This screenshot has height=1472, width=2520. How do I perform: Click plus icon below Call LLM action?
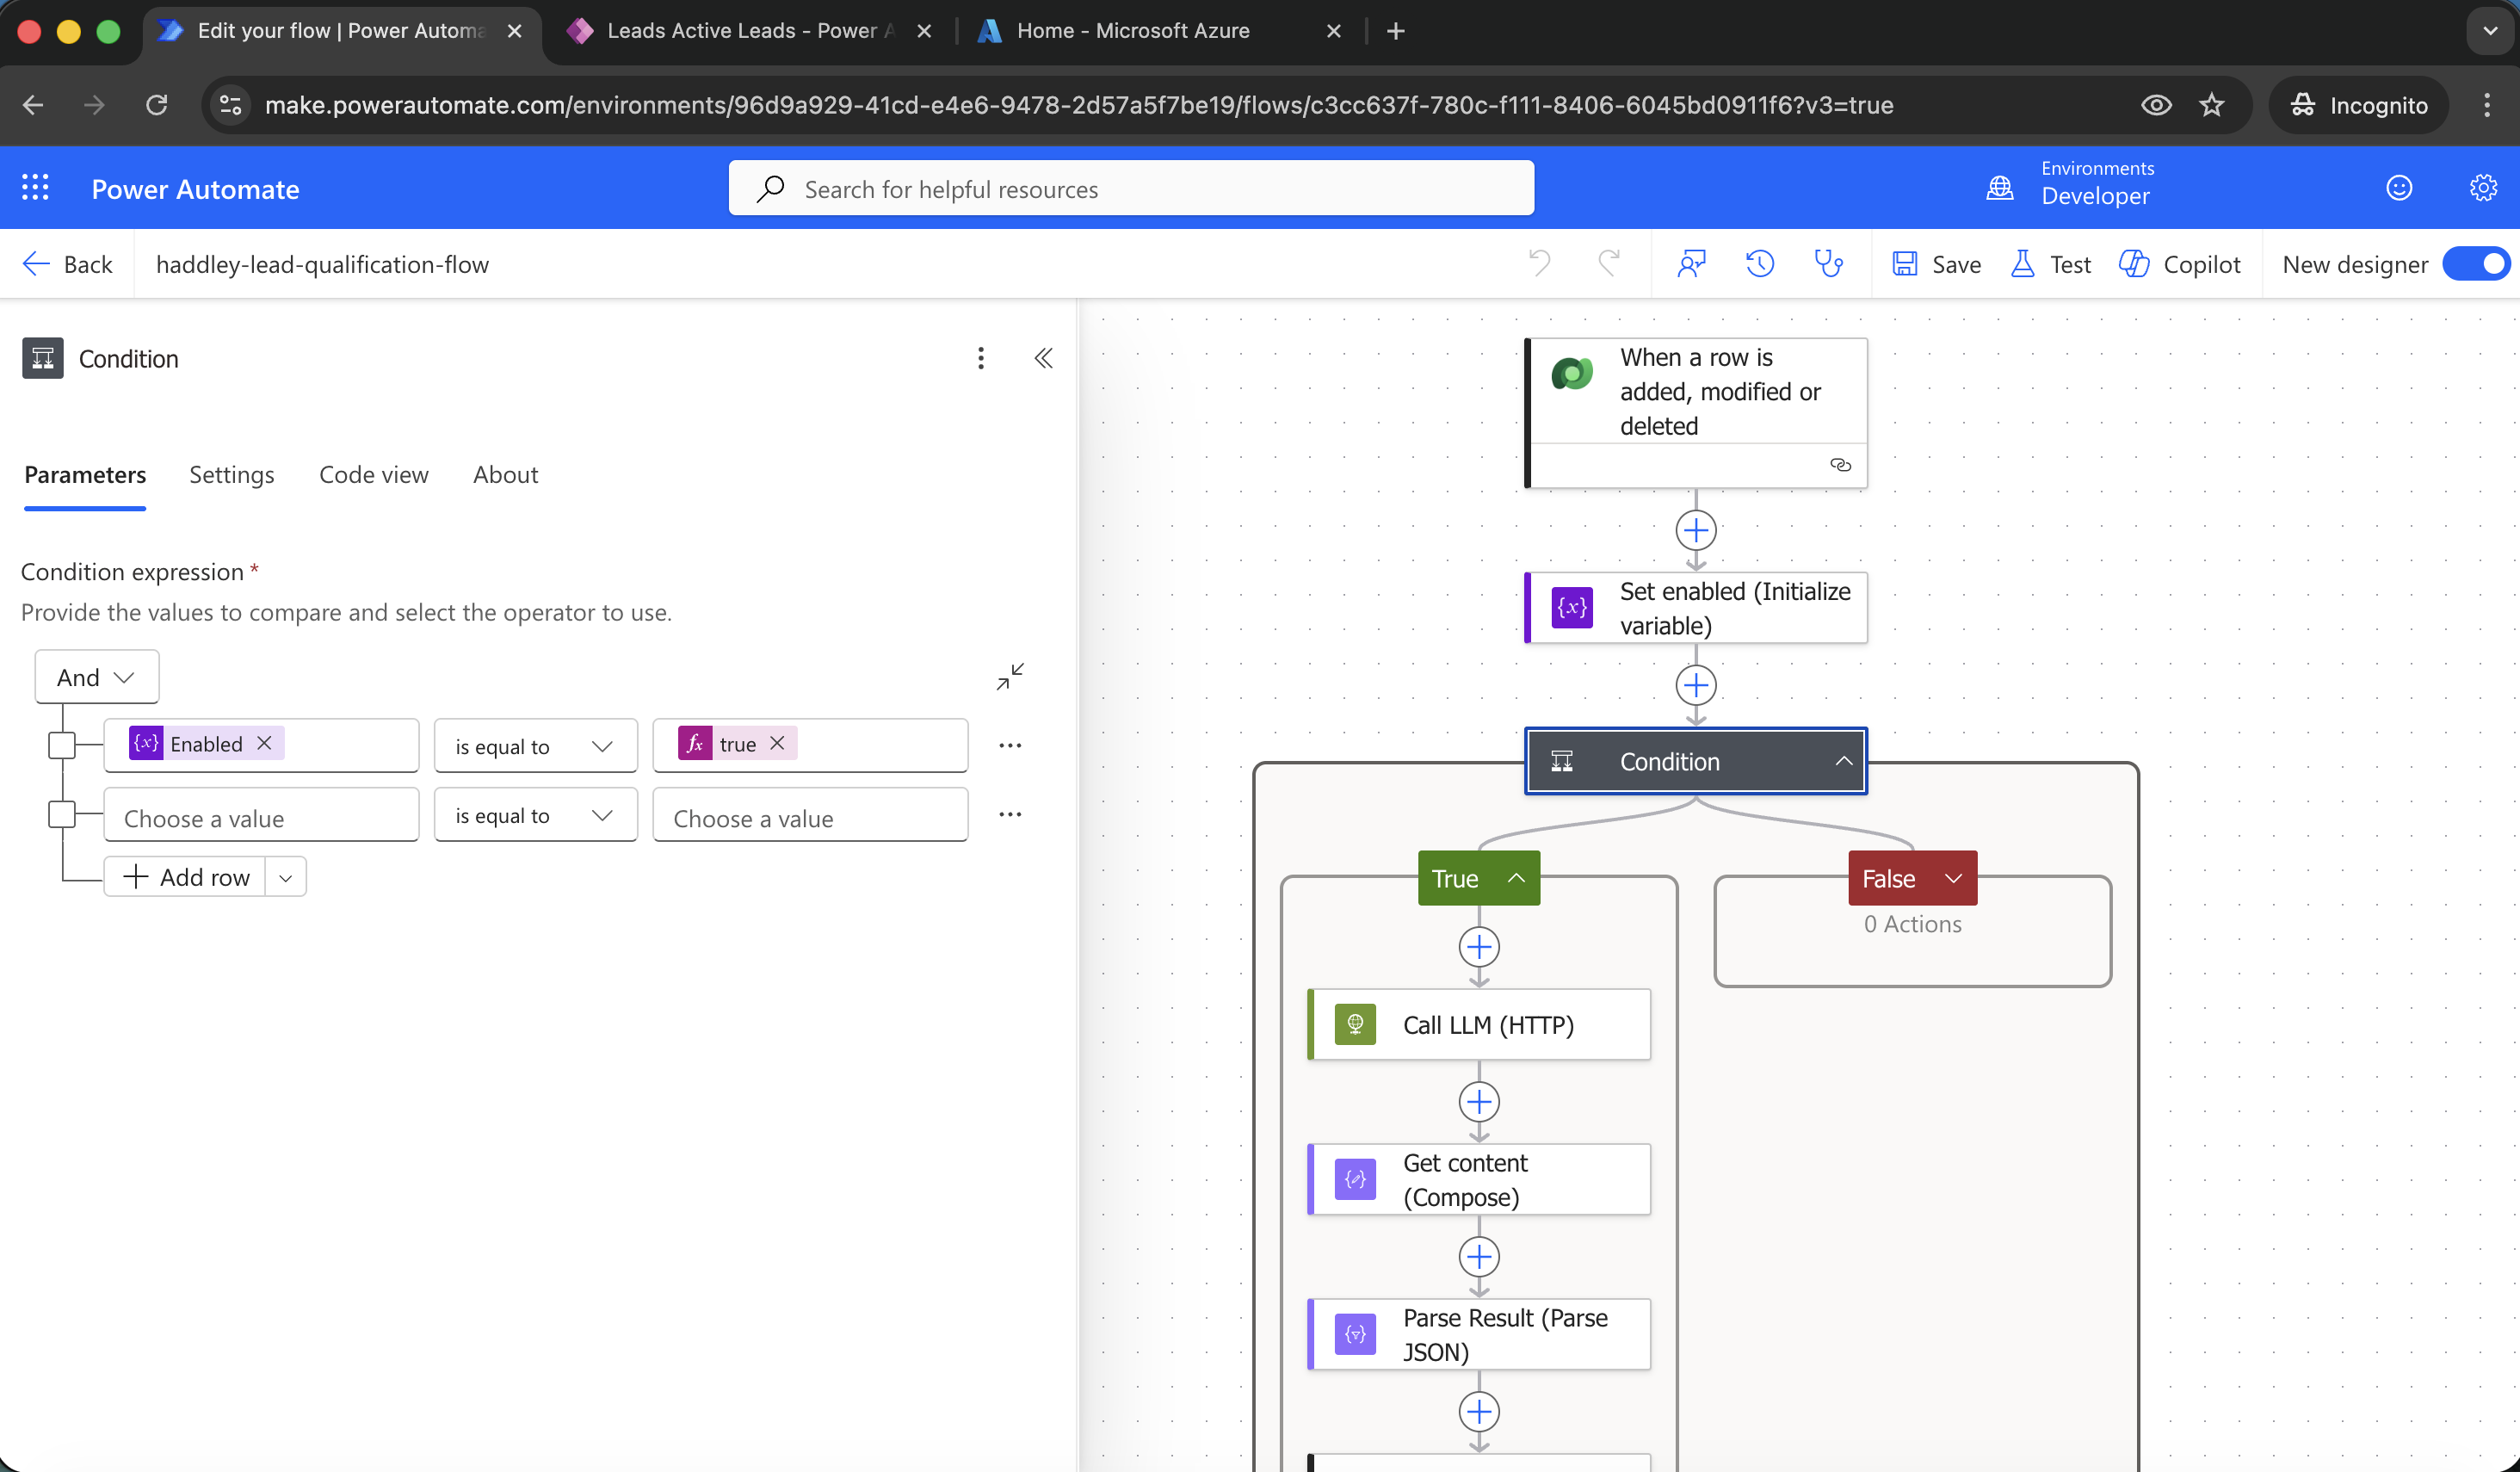(x=1478, y=1102)
